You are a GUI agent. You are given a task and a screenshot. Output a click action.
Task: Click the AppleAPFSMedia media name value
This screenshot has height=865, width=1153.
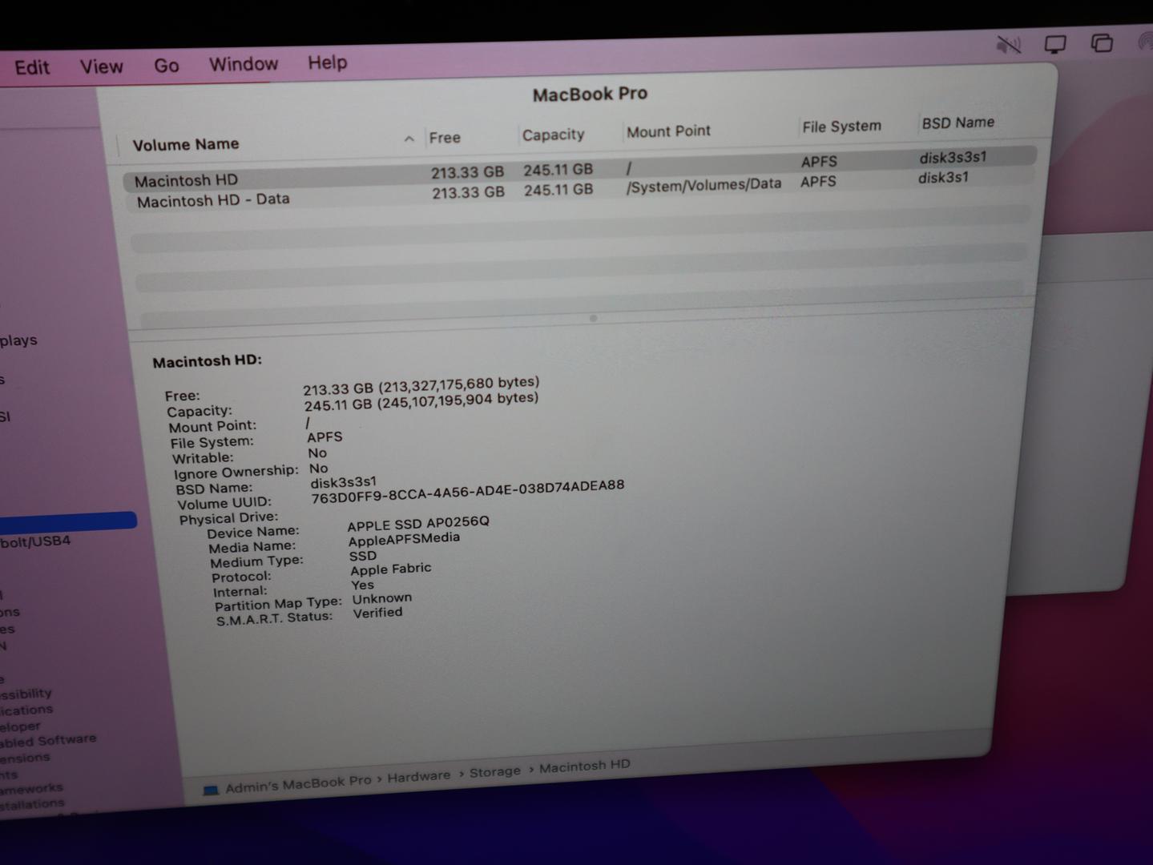(404, 540)
